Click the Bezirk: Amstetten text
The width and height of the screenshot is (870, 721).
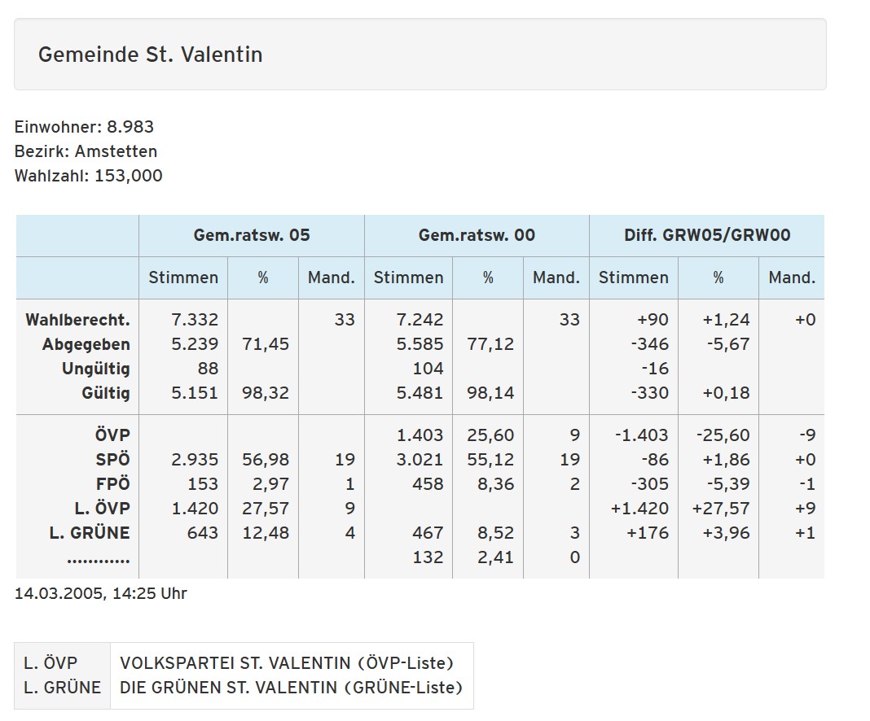pyautogui.click(x=86, y=151)
